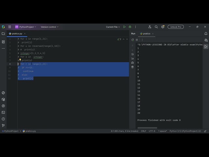The height and width of the screenshot is (157, 209).
Task: Click PythonProject breadcrumb in status bar
Action: 10,131
